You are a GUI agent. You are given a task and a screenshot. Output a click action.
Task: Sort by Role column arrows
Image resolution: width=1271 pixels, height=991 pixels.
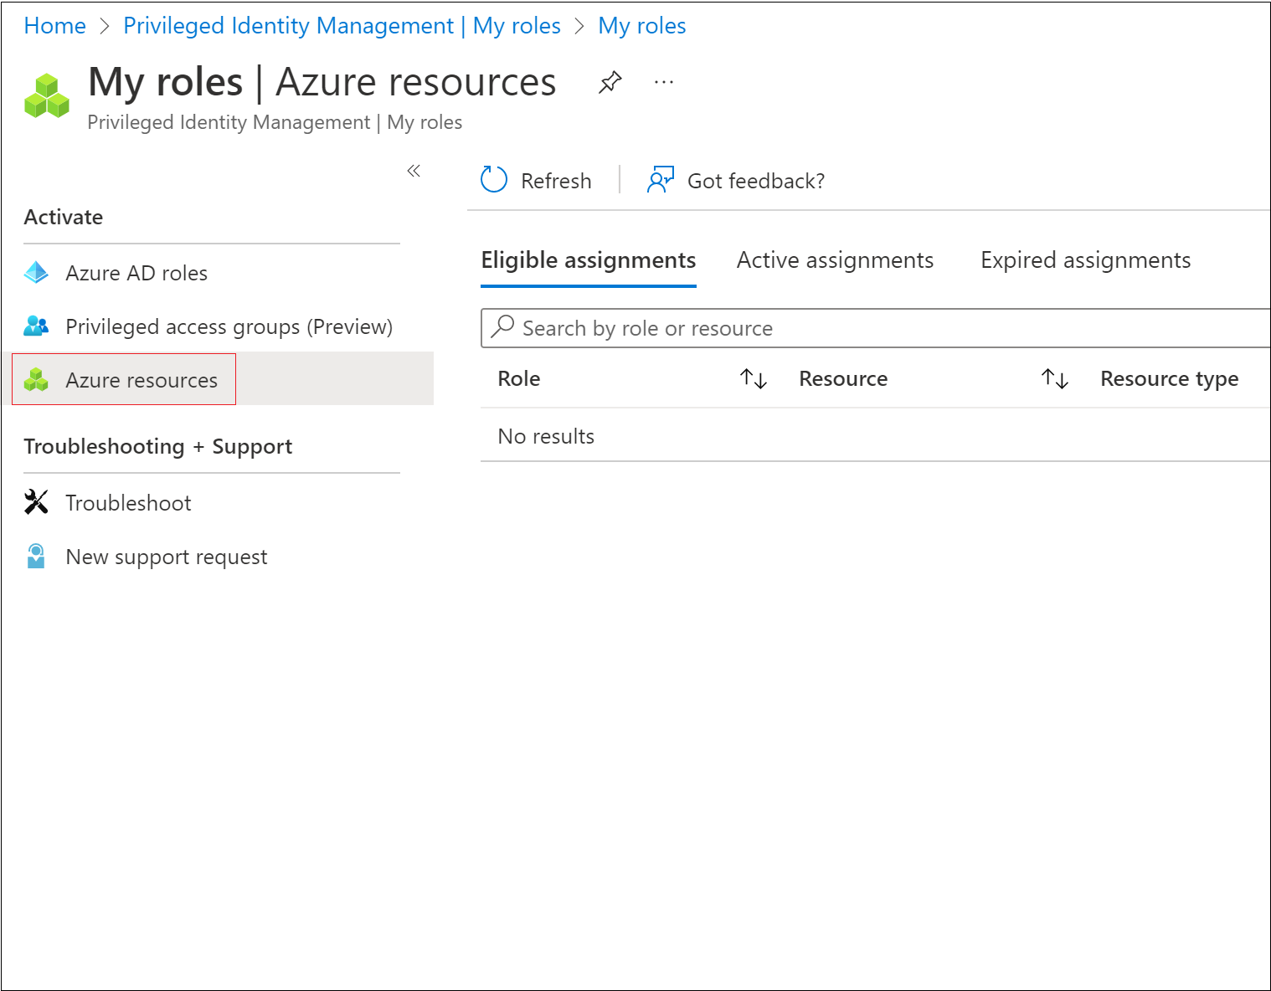coord(754,379)
